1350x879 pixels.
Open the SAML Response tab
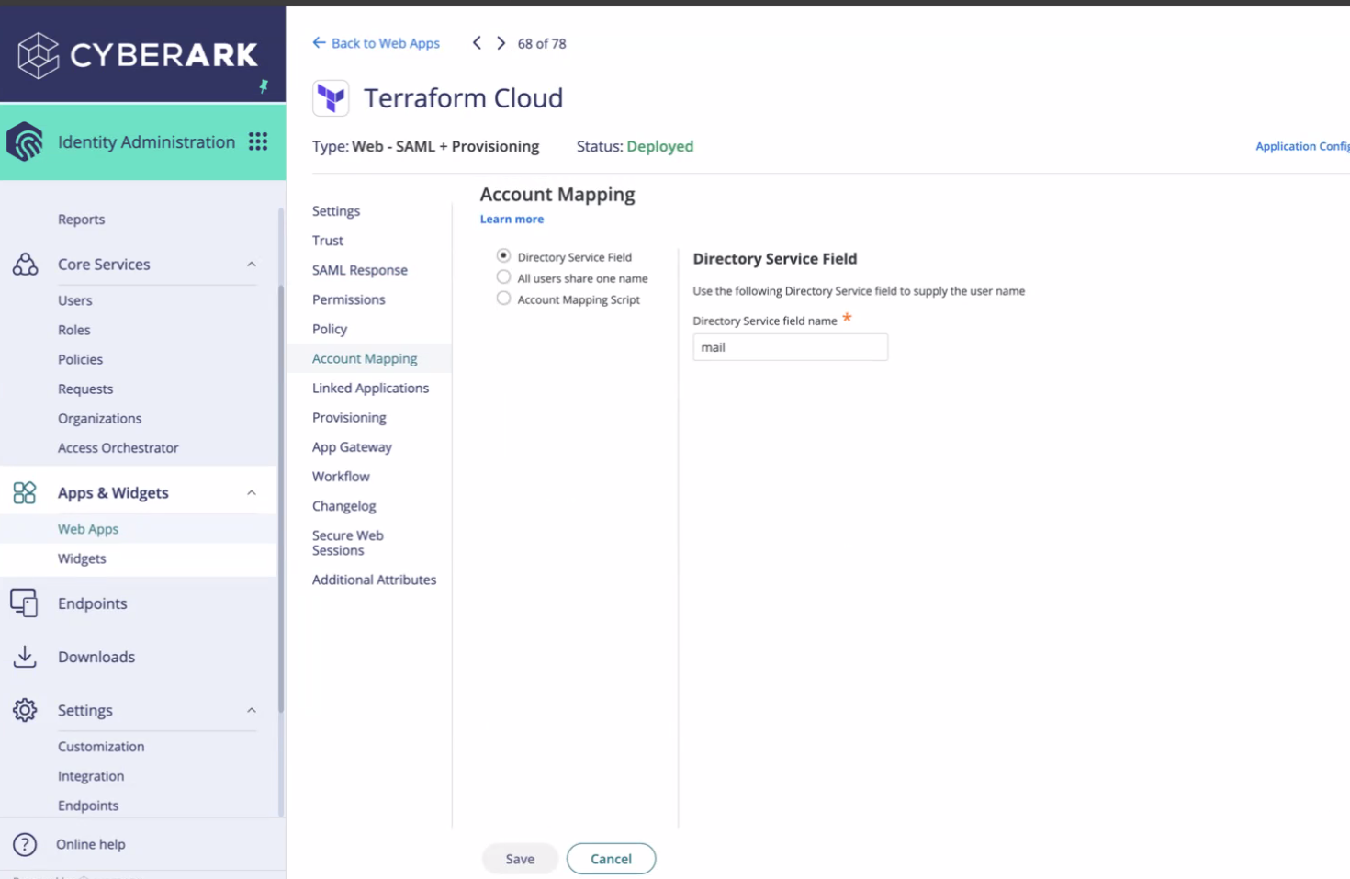pos(359,270)
